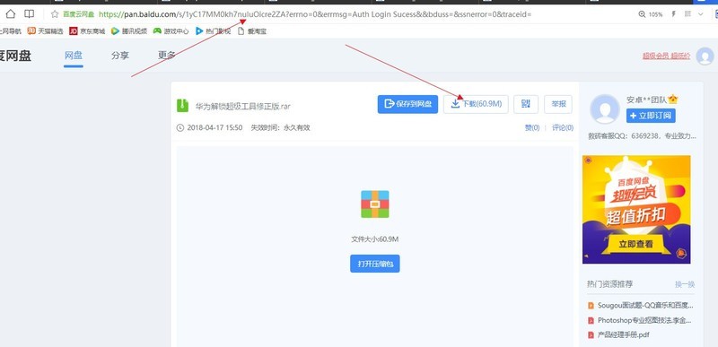
Task: Click the browser home icon
Action: pyautogui.click(x=11, y=14)
